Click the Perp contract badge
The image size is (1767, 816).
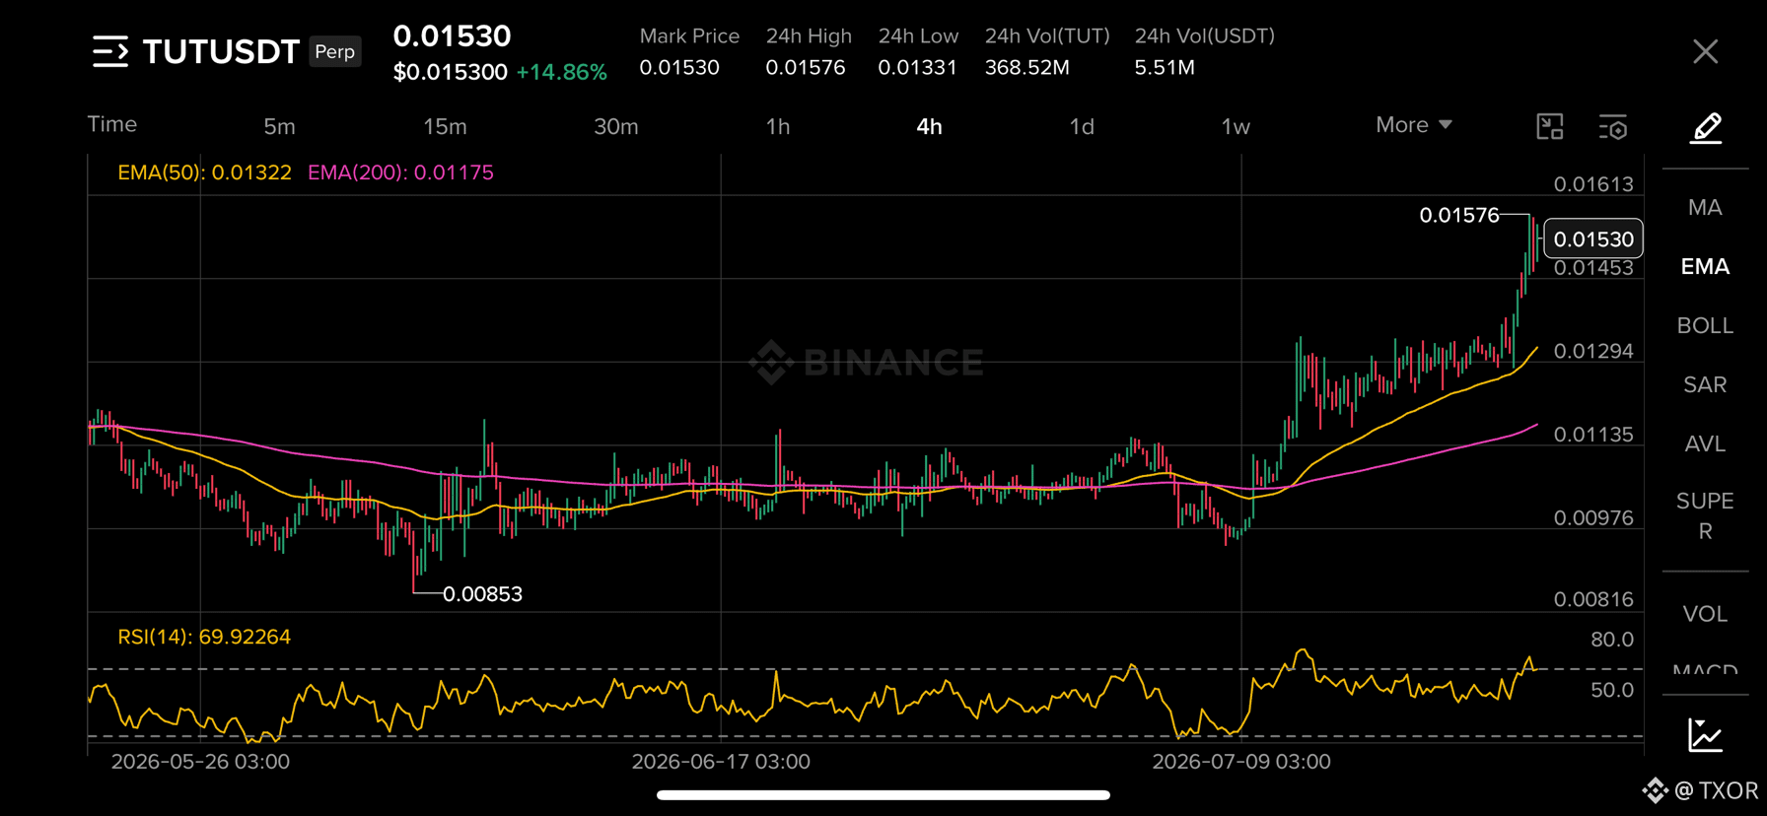[x=335, y=51]
